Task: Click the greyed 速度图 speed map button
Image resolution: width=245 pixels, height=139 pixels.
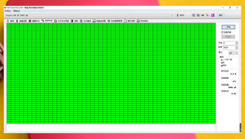Action: pyautogui.click(x=228, y=37)
